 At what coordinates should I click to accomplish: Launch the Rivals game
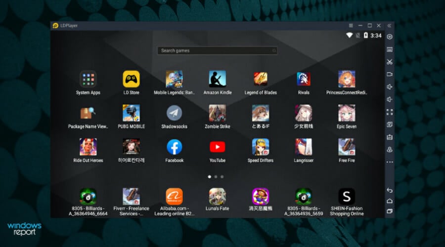(304, 79)
